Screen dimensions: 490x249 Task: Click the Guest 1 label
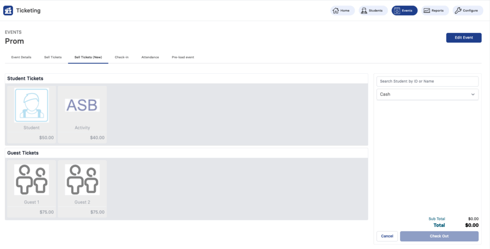click(x=32, y=202)
